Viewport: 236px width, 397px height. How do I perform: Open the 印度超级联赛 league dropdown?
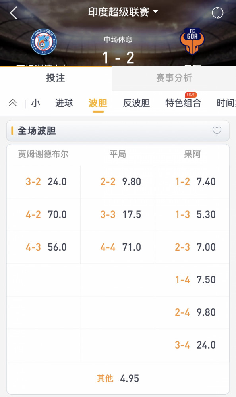123,12
